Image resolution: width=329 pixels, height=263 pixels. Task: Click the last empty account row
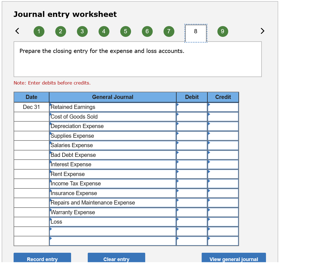click(113, 241)
